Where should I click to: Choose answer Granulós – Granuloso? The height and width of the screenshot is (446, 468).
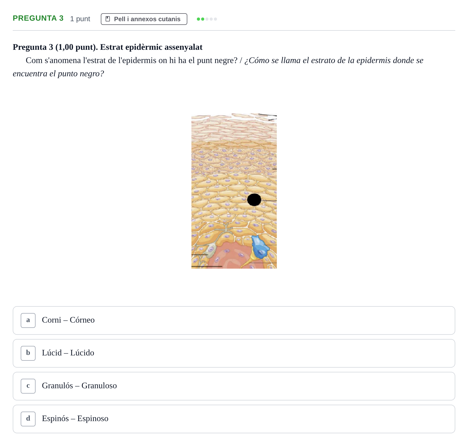234,386
